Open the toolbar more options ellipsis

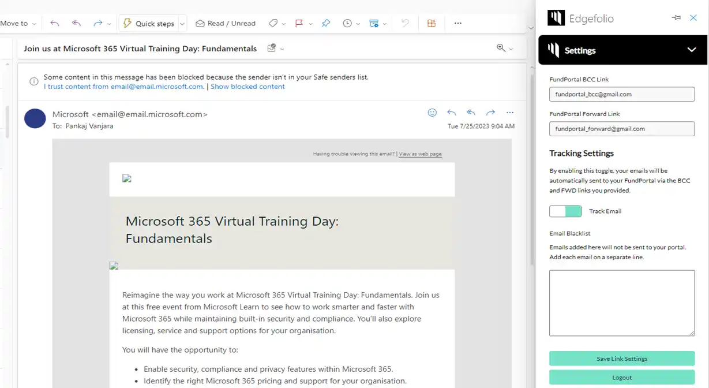tap(458, 23)
